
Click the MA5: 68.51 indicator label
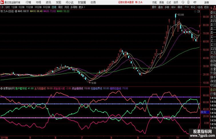coord(23,11)
